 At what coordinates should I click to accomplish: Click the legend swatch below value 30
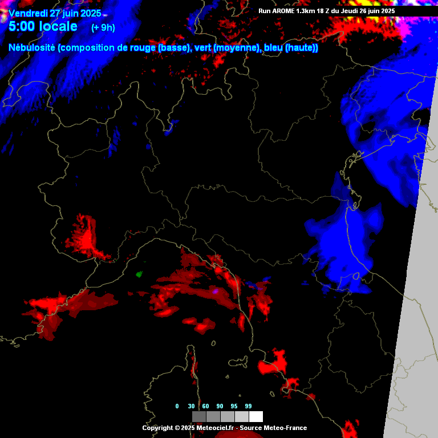point(199,416)
